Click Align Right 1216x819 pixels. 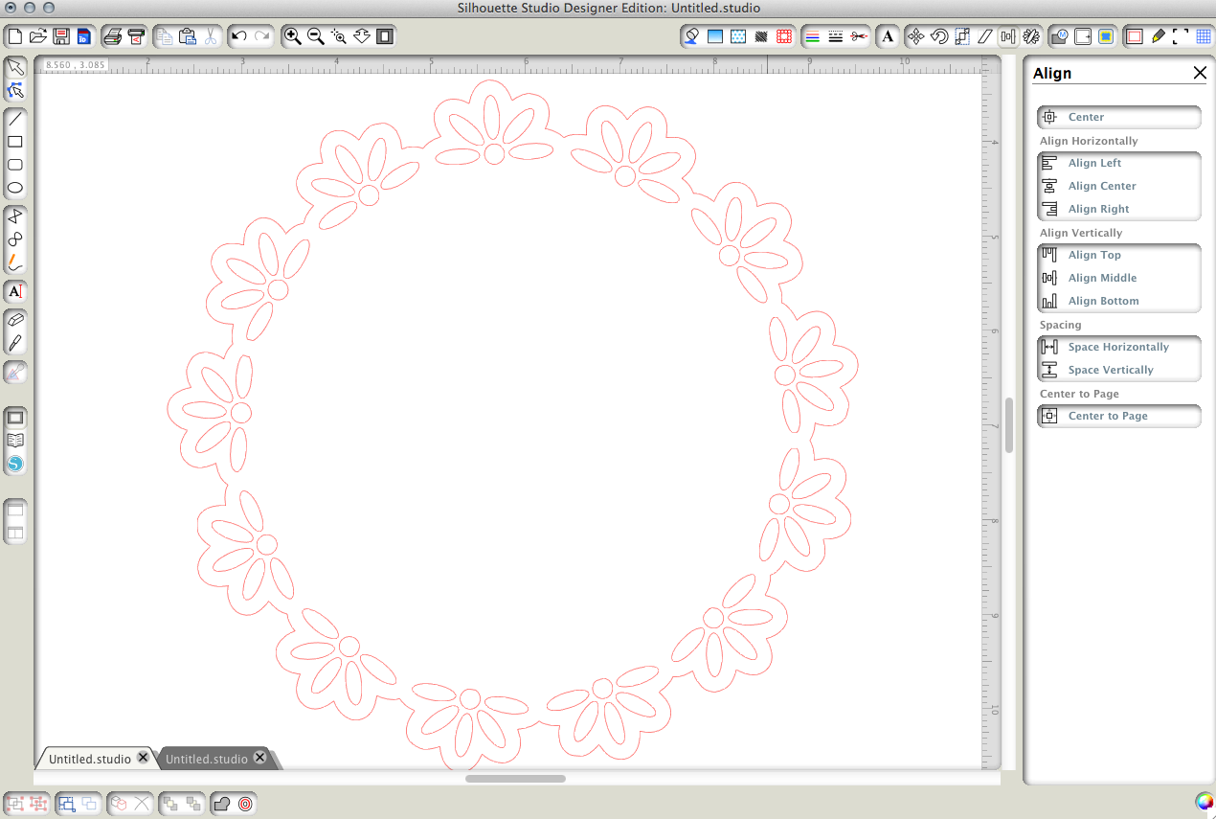point(1119,209)
